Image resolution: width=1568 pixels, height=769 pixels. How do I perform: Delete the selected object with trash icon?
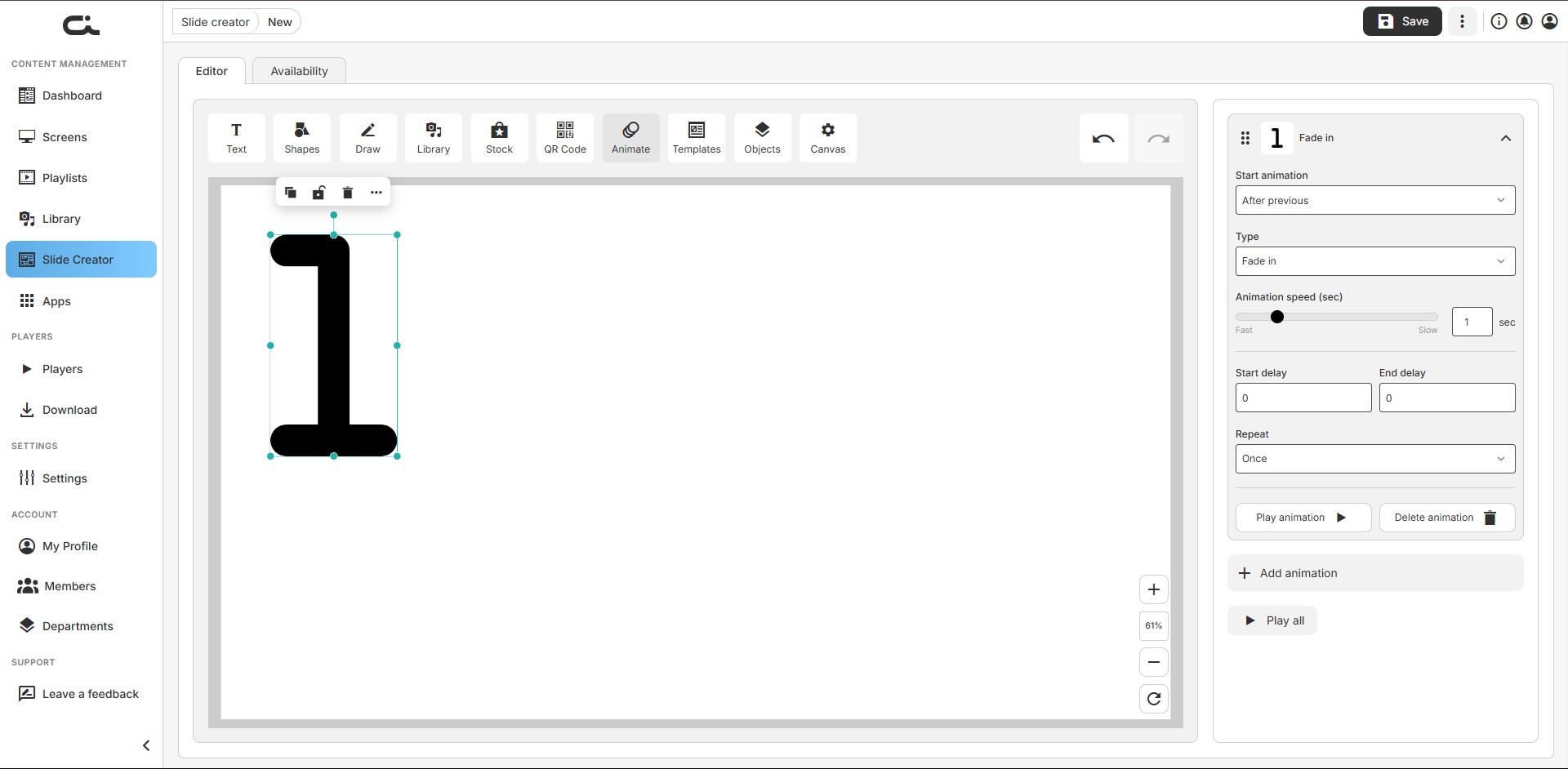coord(347,193)
